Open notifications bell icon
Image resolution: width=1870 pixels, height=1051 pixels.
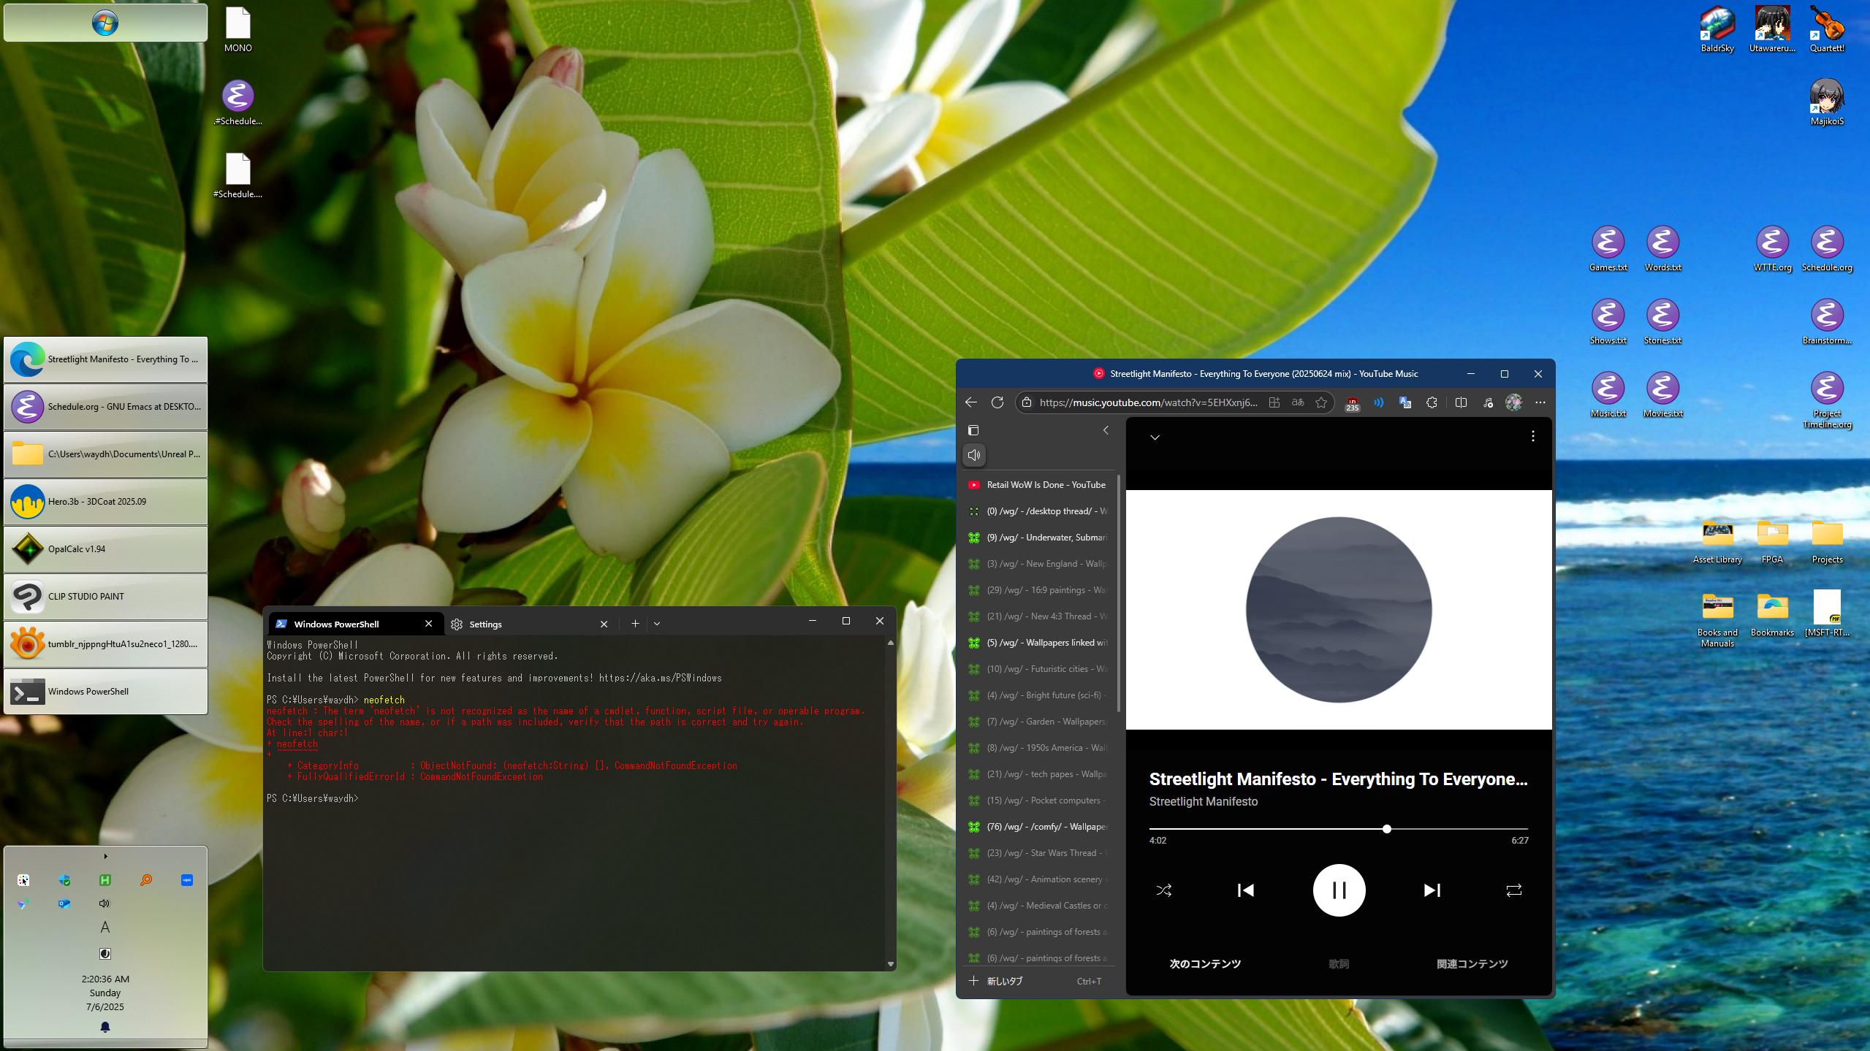coord(104,1027)
